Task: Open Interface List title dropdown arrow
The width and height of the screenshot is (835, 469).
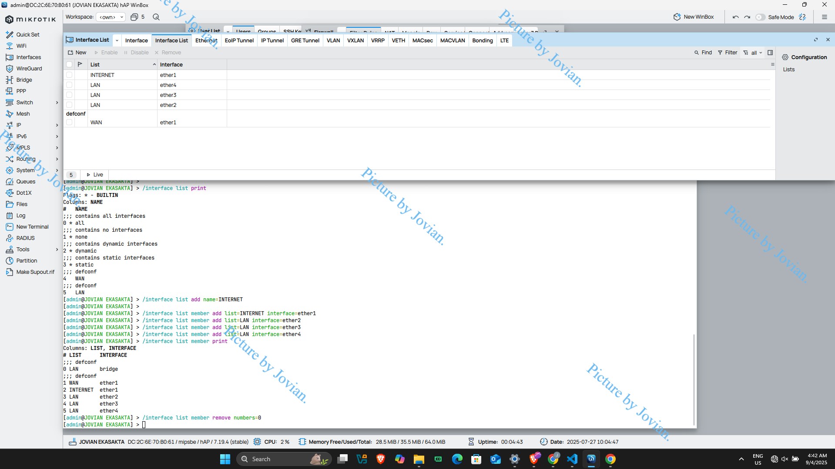Action: coord(117,40)
